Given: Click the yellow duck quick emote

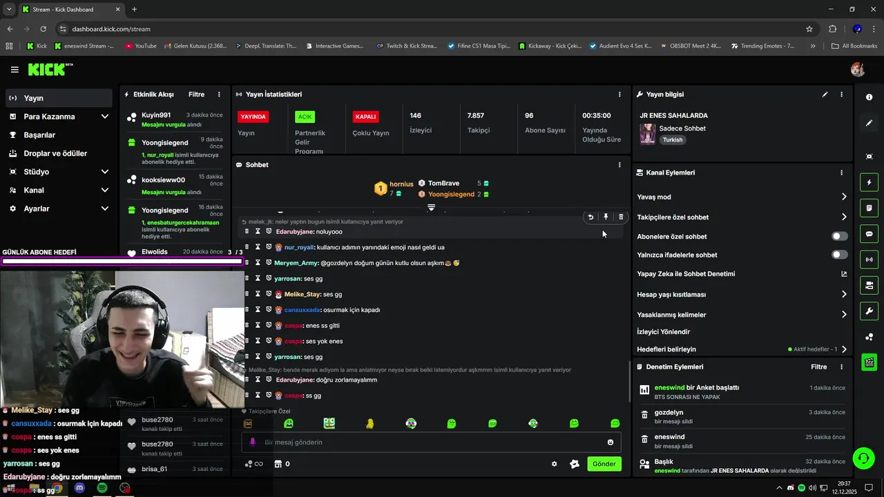Looking at the screenshot, I should pyautogui.click(x=370, y=423).
